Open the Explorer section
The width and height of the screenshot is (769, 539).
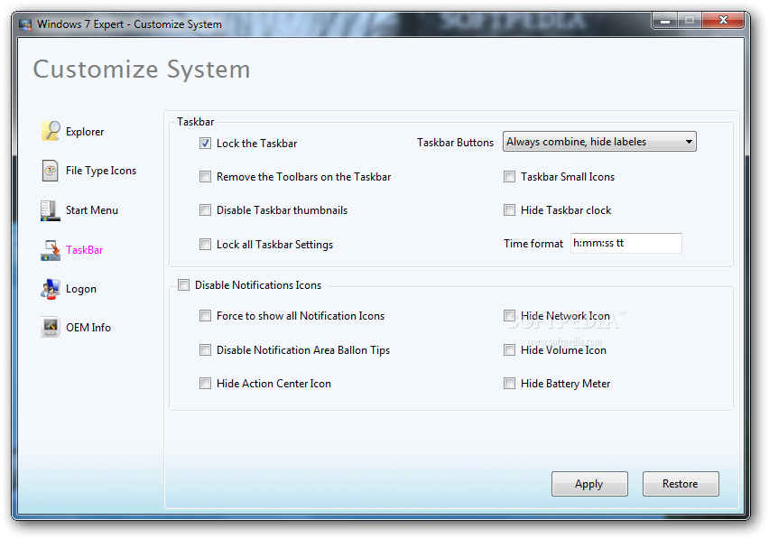pyautogui.click(x=85, y=132)
